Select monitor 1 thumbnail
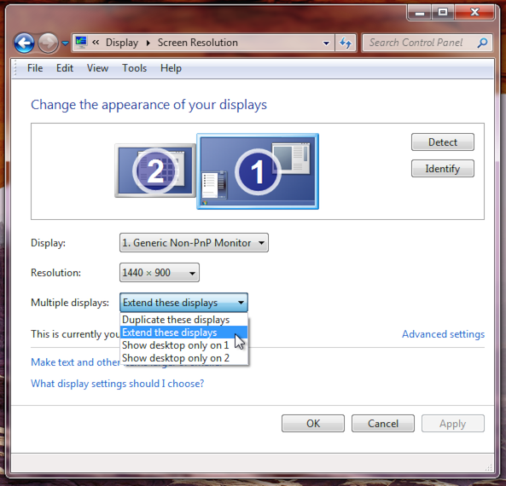The width and height of the screenshot is (506, 486). pos(258,171)
